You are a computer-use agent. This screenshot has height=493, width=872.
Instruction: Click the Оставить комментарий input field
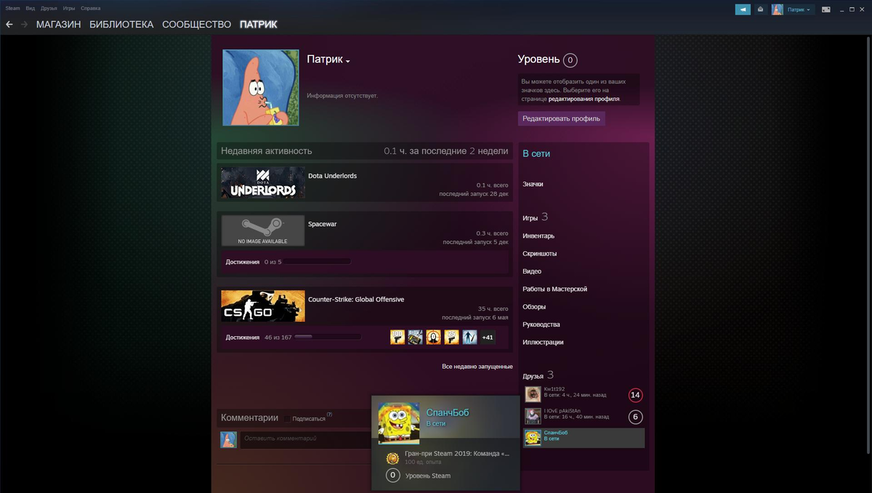[x=306, y=439]
